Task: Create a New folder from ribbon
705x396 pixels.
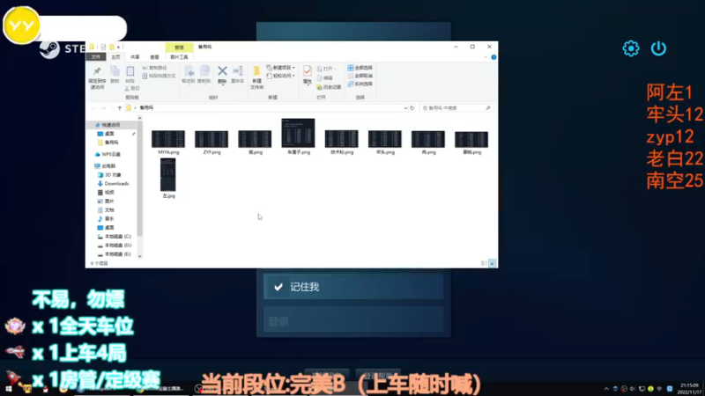Action: coord(256,77)
